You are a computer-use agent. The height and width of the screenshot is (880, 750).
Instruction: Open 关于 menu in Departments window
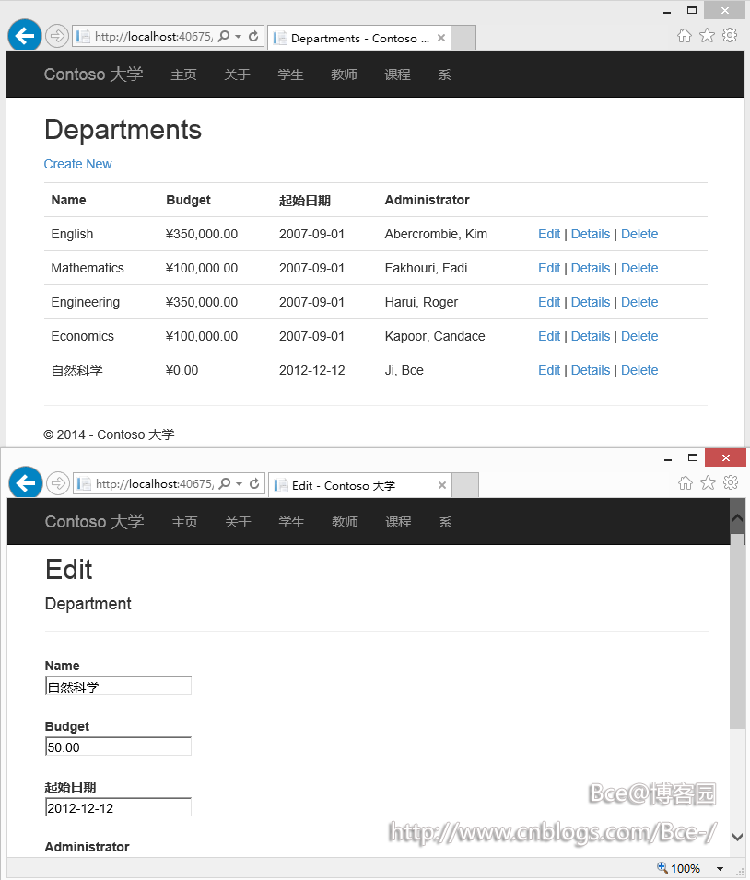click(237, 75)
